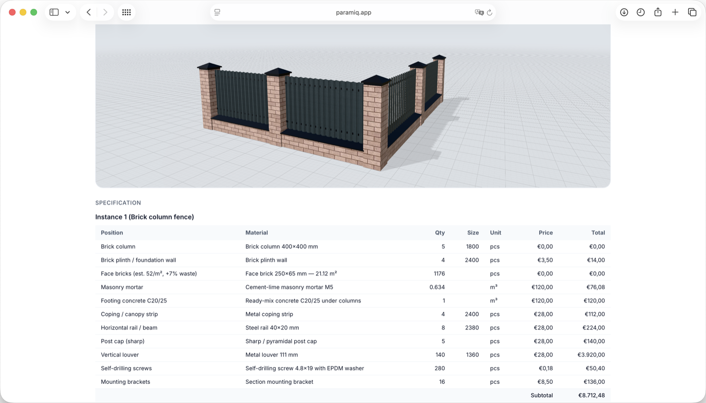
Task: Click the Unit column header
Action: [496, 233]
